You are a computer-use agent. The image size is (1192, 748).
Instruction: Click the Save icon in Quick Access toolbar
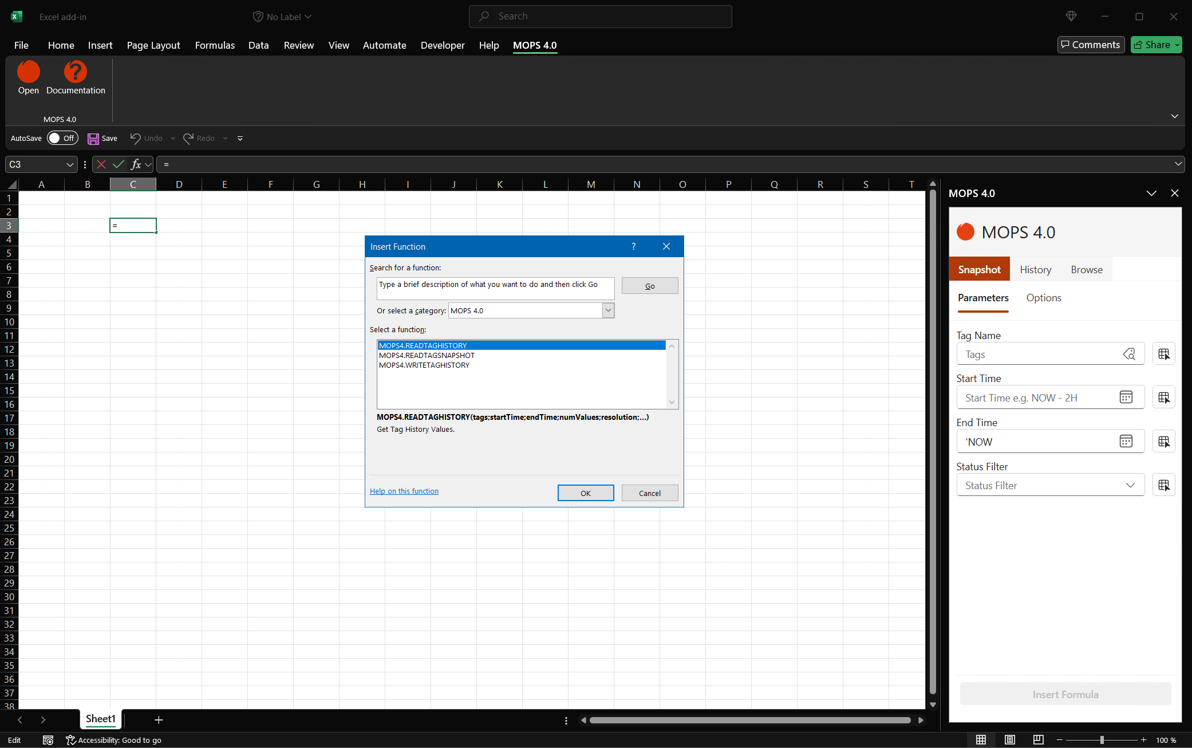[x=94, y=138]
